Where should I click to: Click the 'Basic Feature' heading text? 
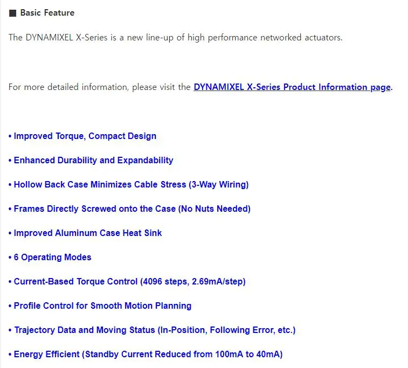pos(47,13)
